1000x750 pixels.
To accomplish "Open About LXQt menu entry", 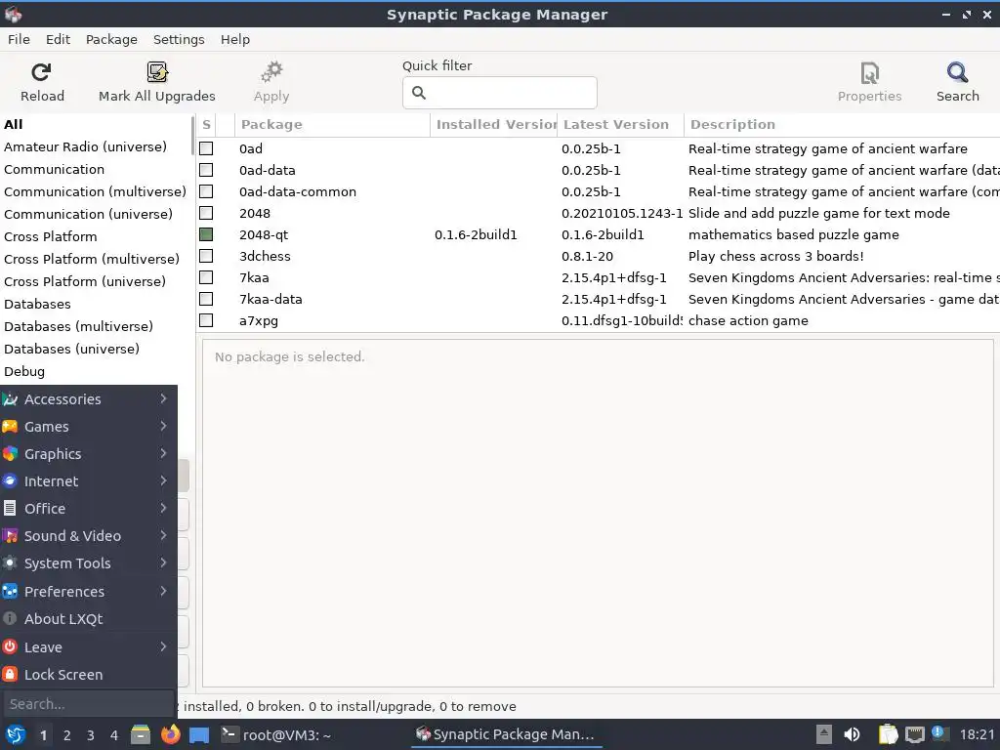I will 89,618.
